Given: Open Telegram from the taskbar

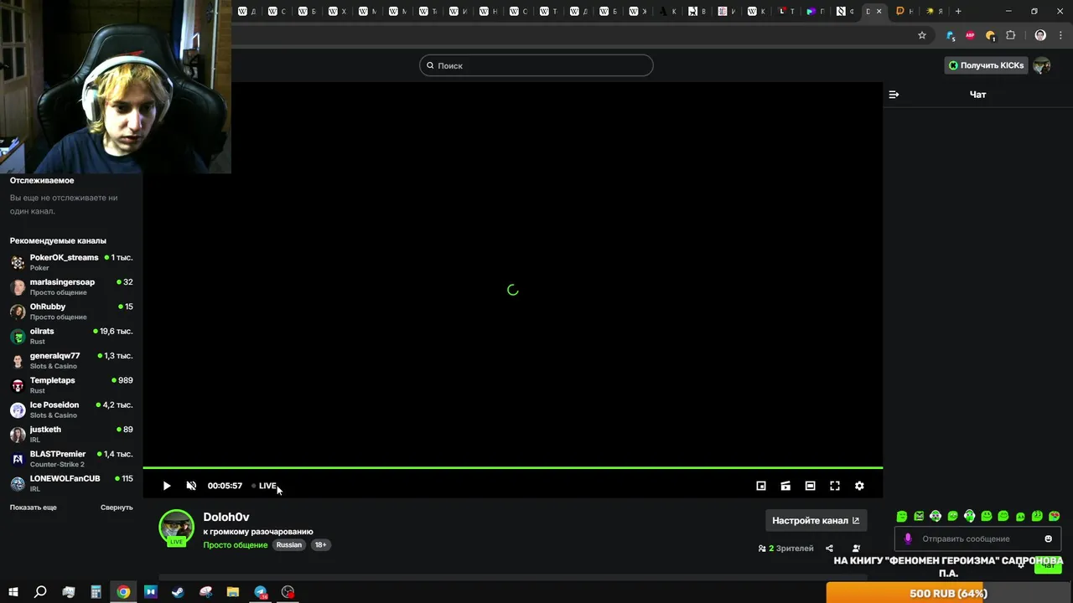Looking at the screenshot, I should (261, 592).
